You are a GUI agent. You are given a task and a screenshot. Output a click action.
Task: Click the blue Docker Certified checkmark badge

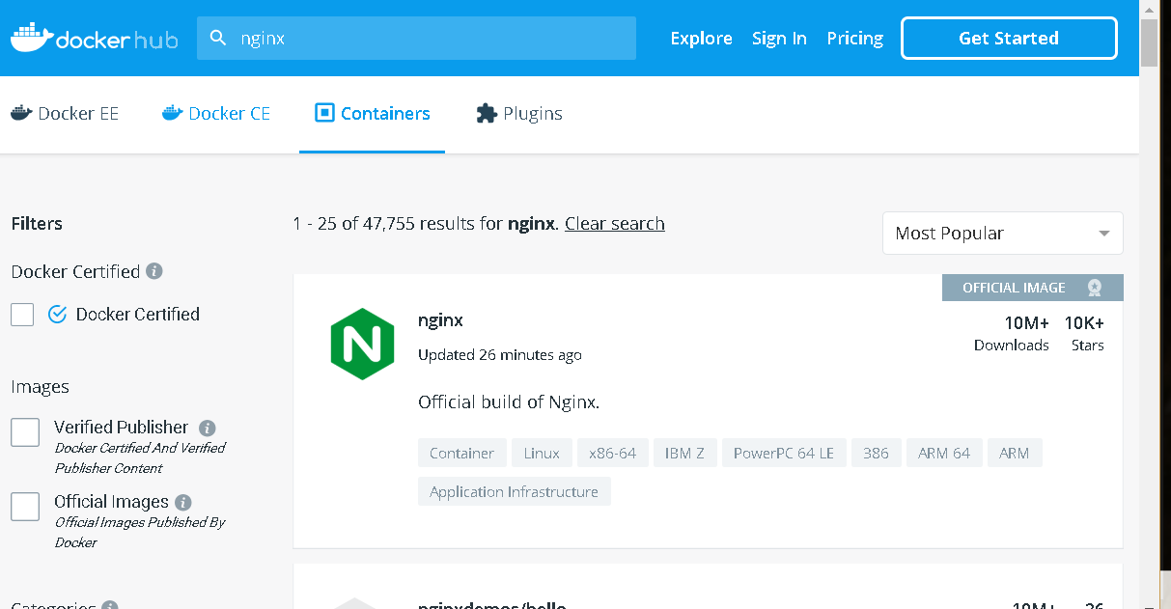tap(57, 314)
